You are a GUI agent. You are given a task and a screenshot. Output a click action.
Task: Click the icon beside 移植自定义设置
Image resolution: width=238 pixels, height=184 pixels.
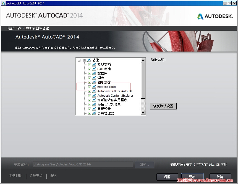pos(94,104)
